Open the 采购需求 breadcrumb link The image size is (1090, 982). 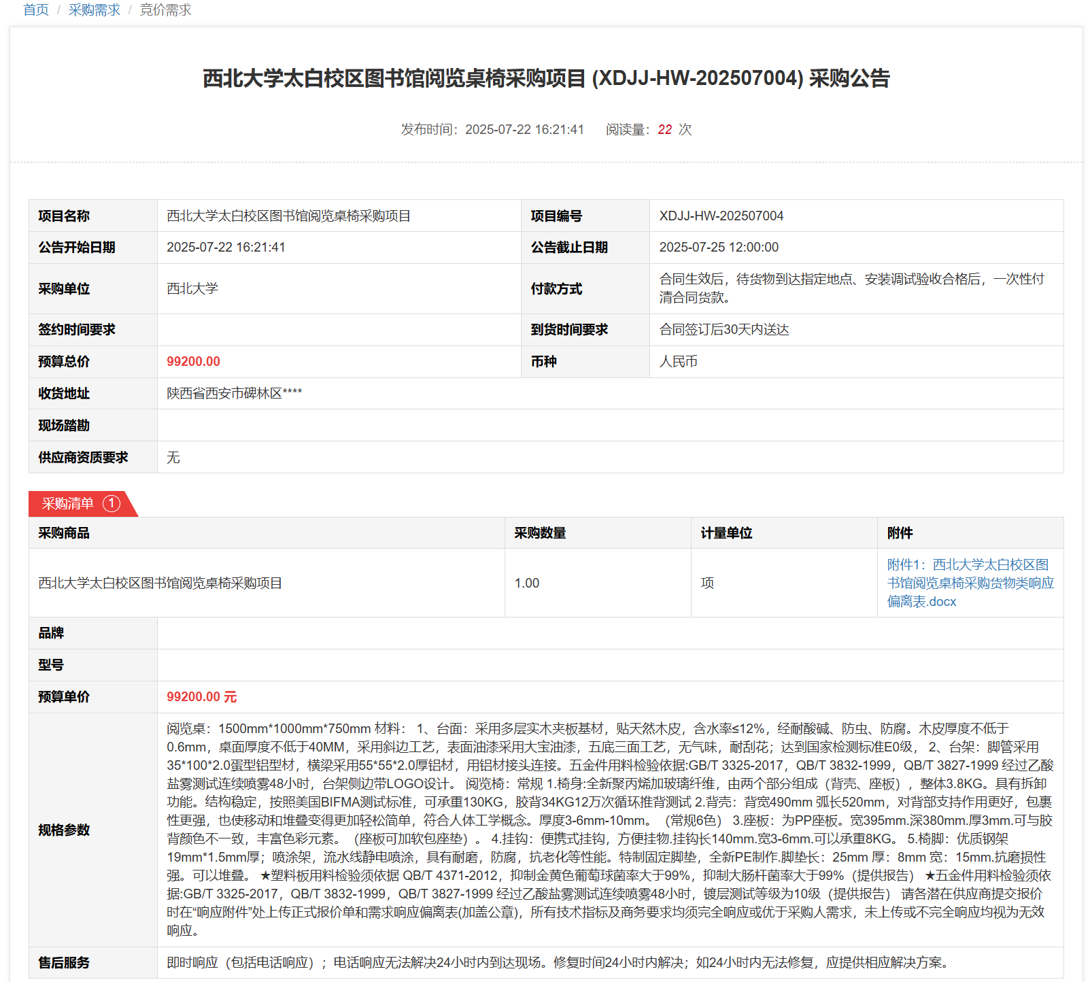pos(94,10)
